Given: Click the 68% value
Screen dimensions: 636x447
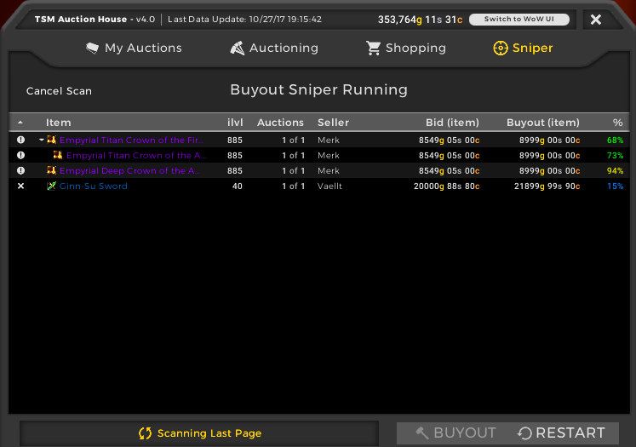Looking at the screenshot, I should [615, 140].
